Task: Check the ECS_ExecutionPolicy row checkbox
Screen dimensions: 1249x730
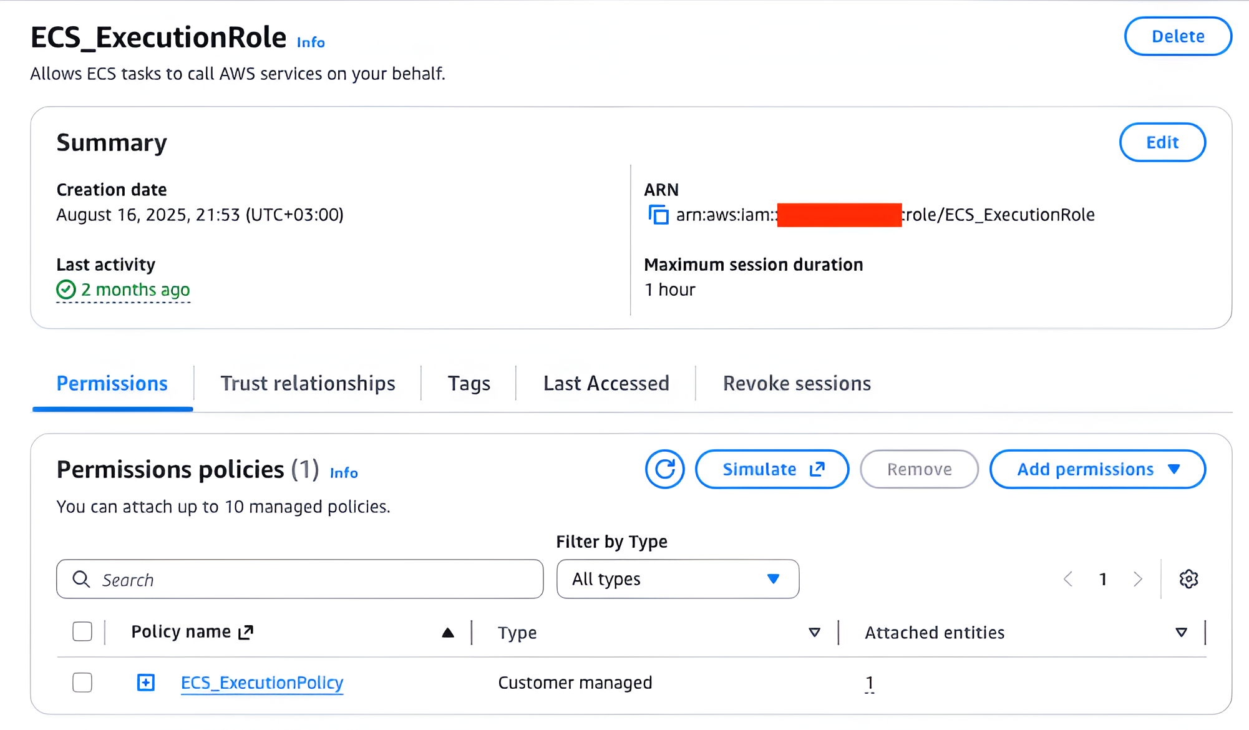Action: pos(82,683)
